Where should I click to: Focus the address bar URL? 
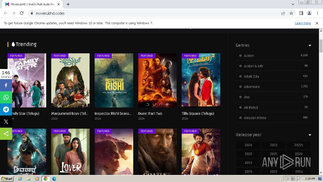[50, 13]
